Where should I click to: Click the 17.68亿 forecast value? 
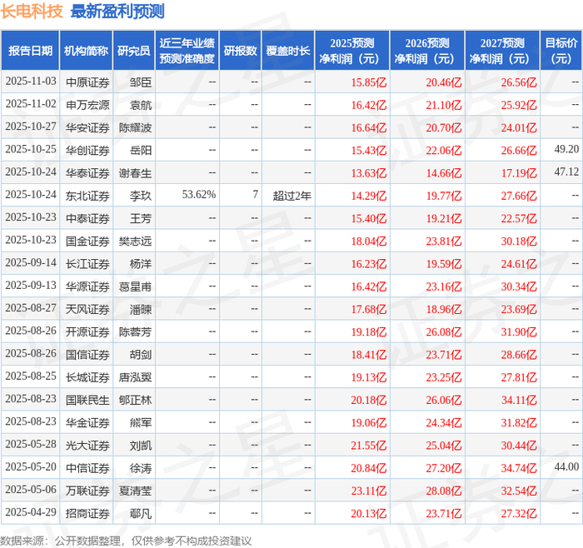(x=369, y=309)
